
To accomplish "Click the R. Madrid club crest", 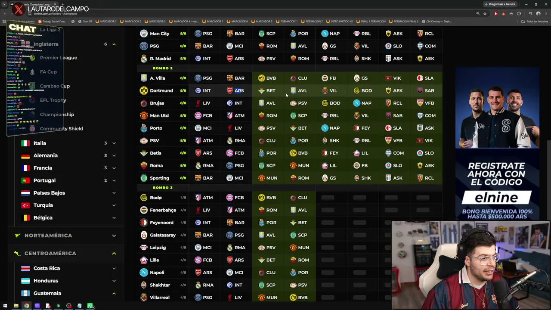I will tap(144, 59).
